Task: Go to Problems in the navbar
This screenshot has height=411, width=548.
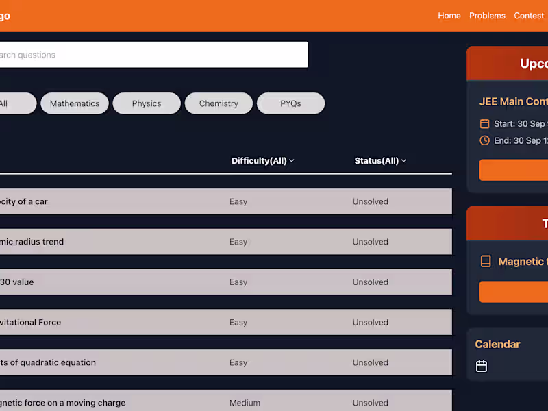Action: [487, 16]
